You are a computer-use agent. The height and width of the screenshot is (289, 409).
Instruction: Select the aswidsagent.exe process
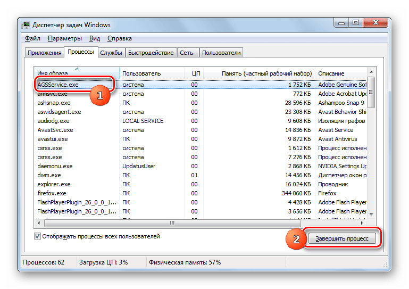coord(201,112)
